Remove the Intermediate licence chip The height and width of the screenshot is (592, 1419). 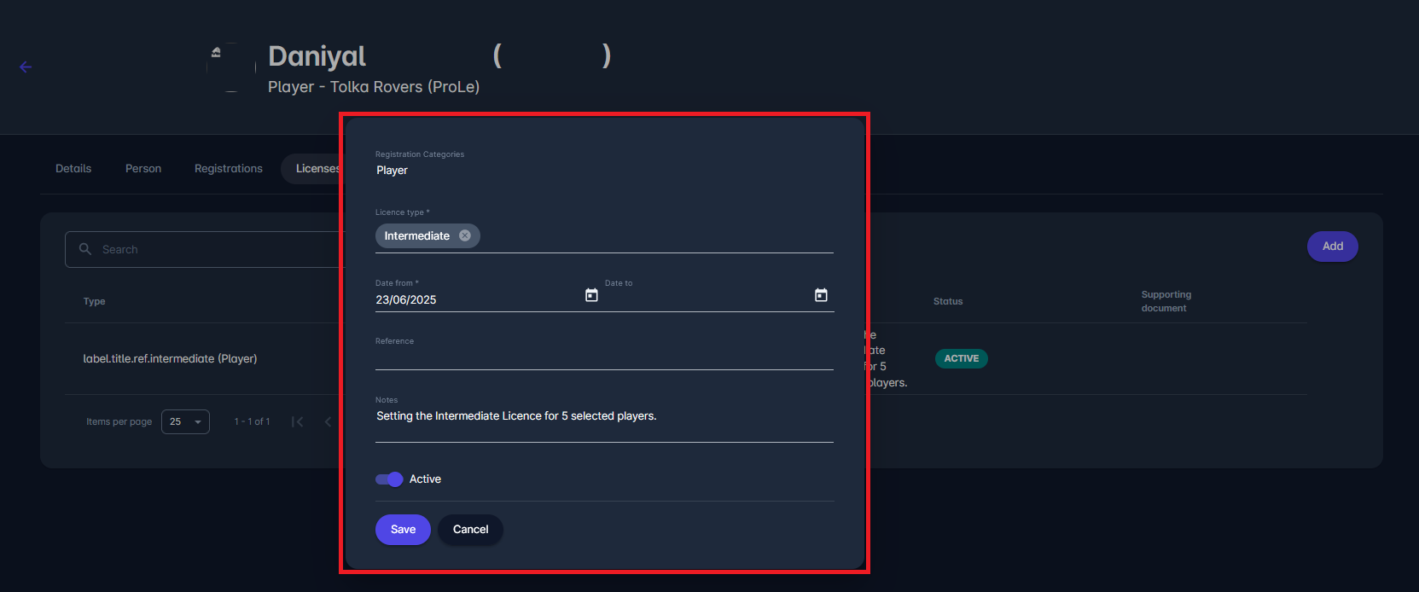pos(465,236)
